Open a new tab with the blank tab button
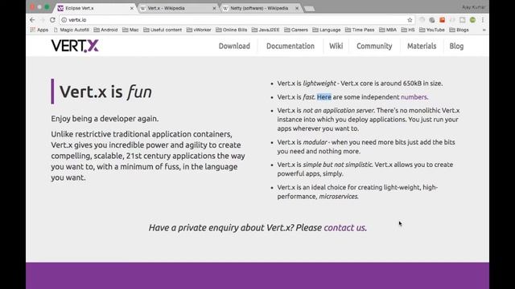The height and width of the screenshot is (289, 515). point(309,9)
